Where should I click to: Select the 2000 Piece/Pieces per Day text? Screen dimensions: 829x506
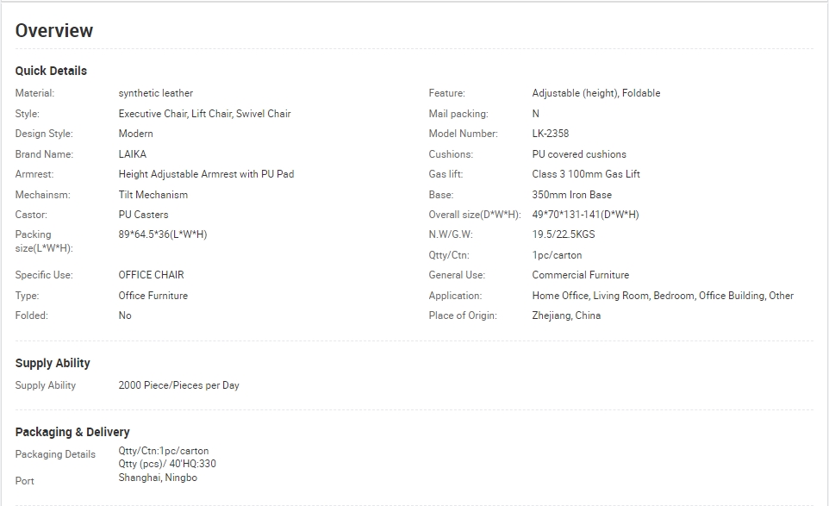pyautogui.click(x=178, y=385)
